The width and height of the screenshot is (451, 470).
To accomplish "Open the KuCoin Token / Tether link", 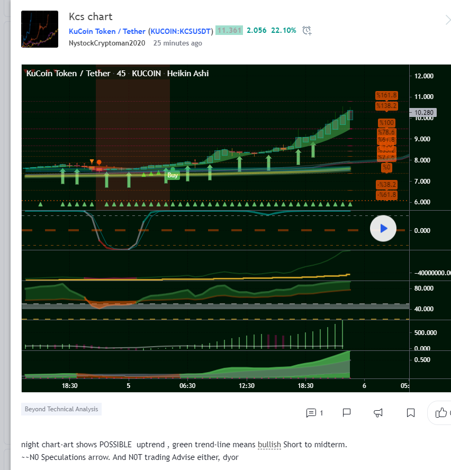I will coord(107,31).
